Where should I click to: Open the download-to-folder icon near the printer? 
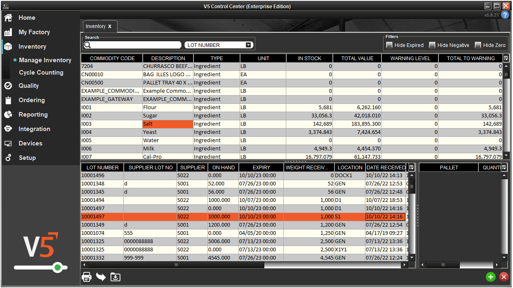(x=115, y=277)
